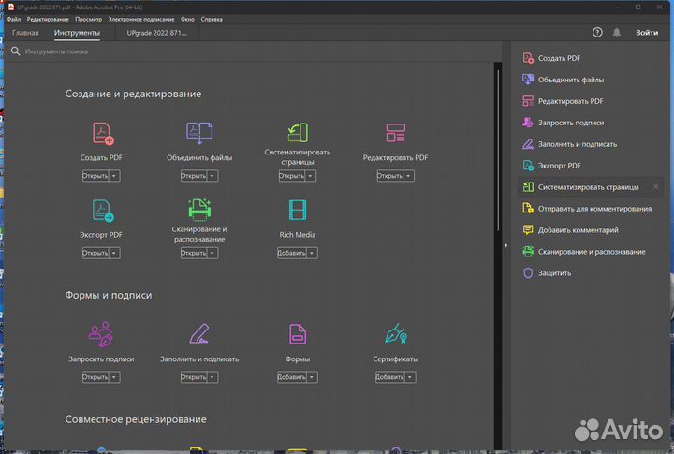Image resolution: width=674 pixels, height=454 pixels.
Task: Click the search magnifier icon
Action: point(16,51)
